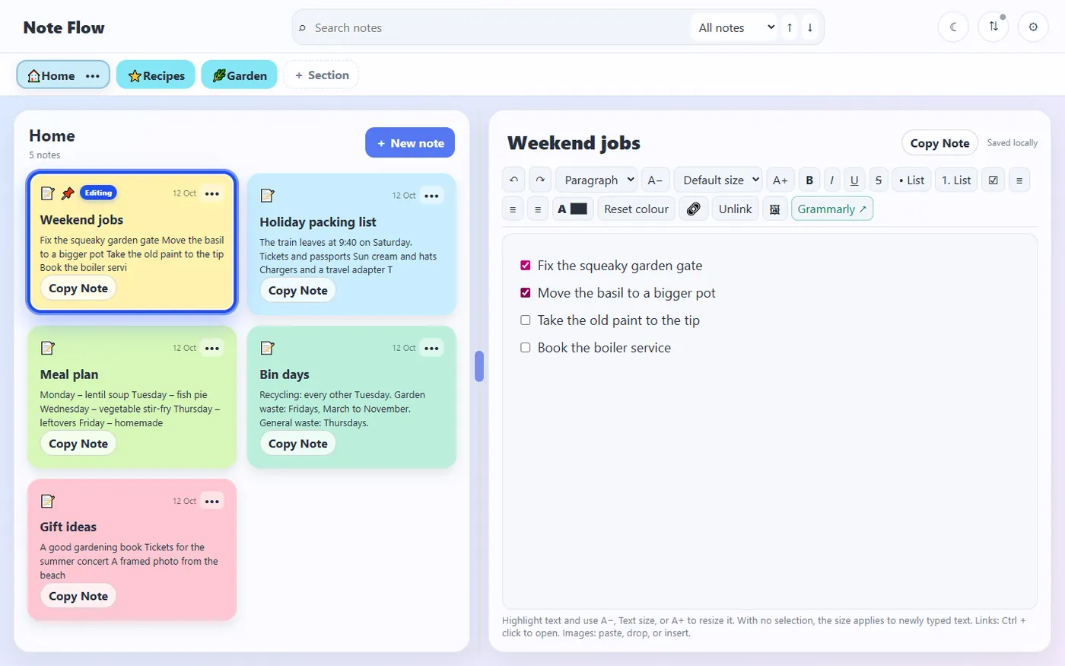Toggle underline formatting
The image size is (1065, 666).
[x=854, y=180]
